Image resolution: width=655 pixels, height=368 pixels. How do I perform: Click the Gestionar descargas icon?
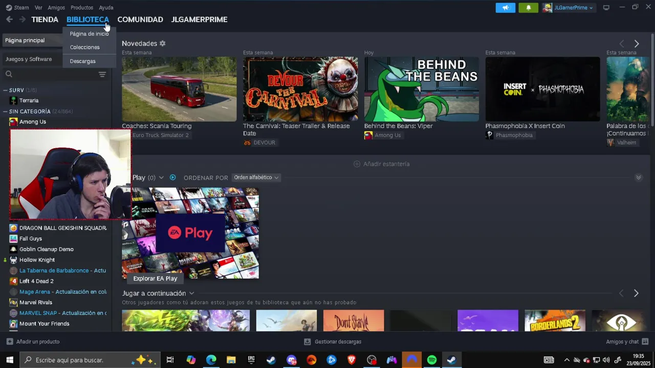coord(307,341)
